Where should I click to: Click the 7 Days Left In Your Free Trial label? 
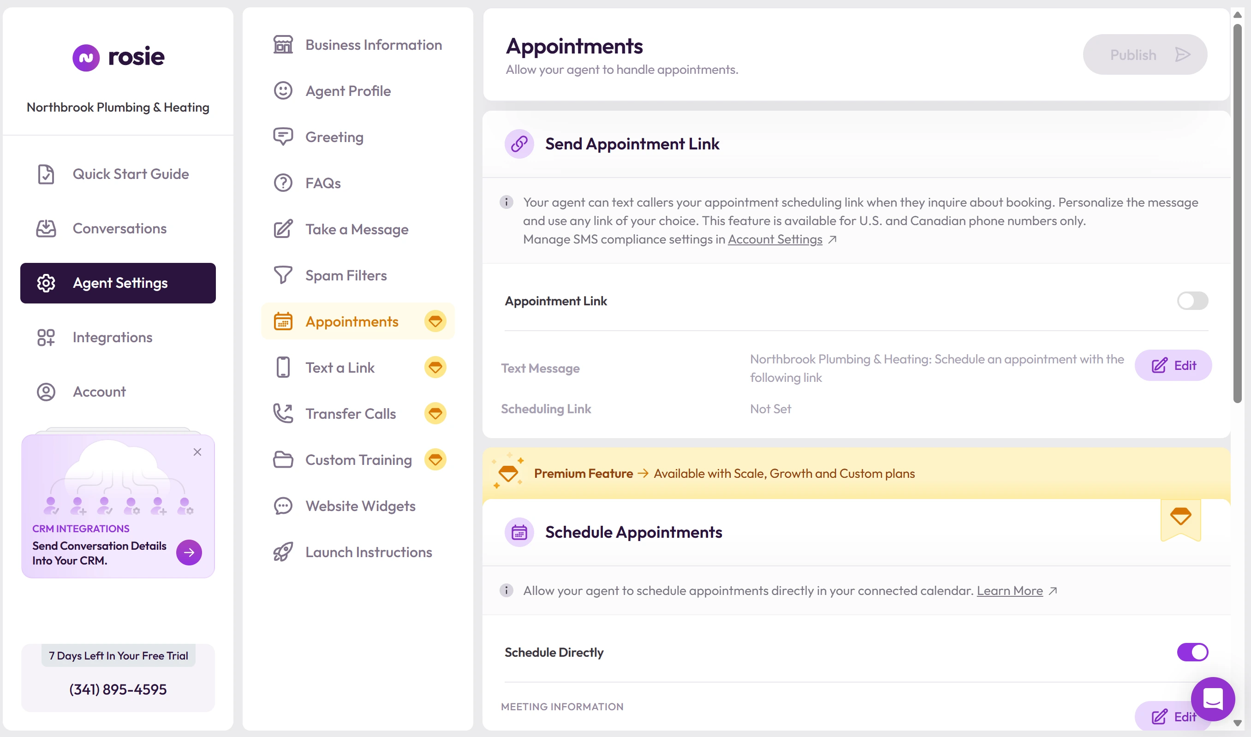pyautogui.click(x=118, y=655)
